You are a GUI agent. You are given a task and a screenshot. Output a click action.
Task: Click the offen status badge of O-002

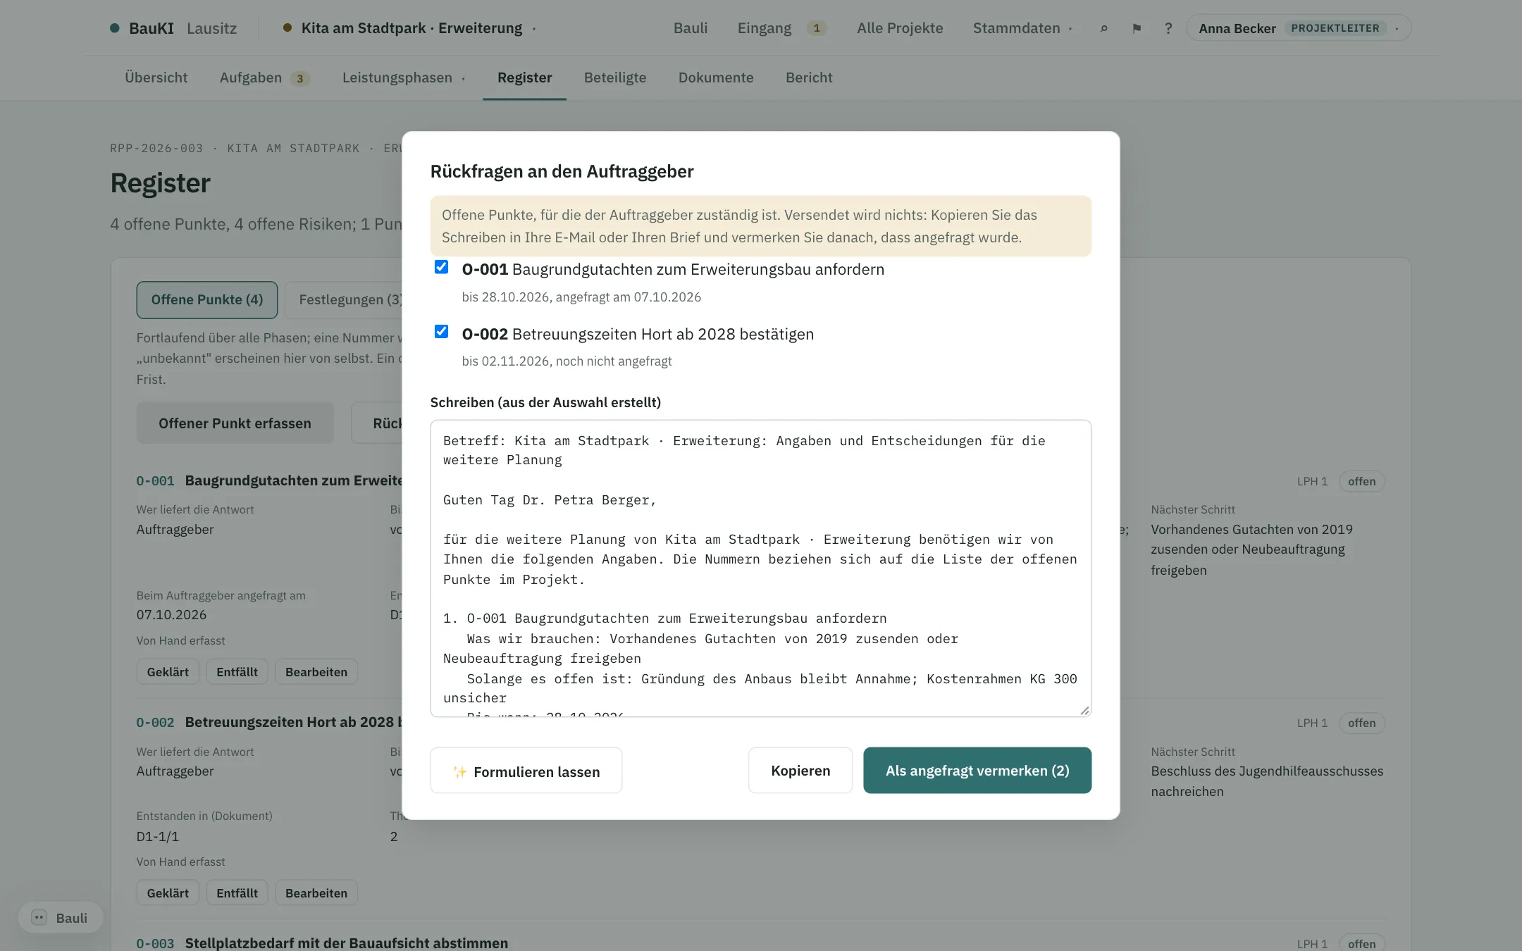(x=1361, y=723)
